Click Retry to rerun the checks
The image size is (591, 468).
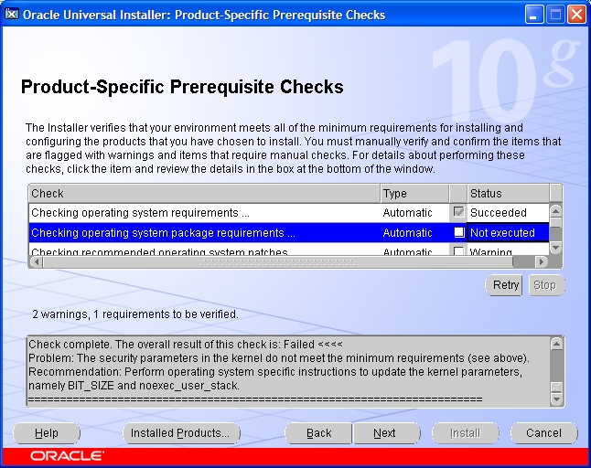coord(504,285)
